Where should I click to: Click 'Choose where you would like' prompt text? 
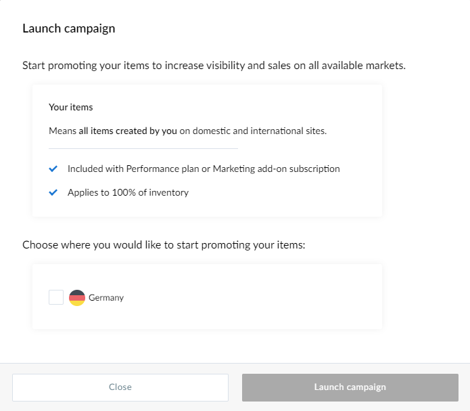[164, 245]
